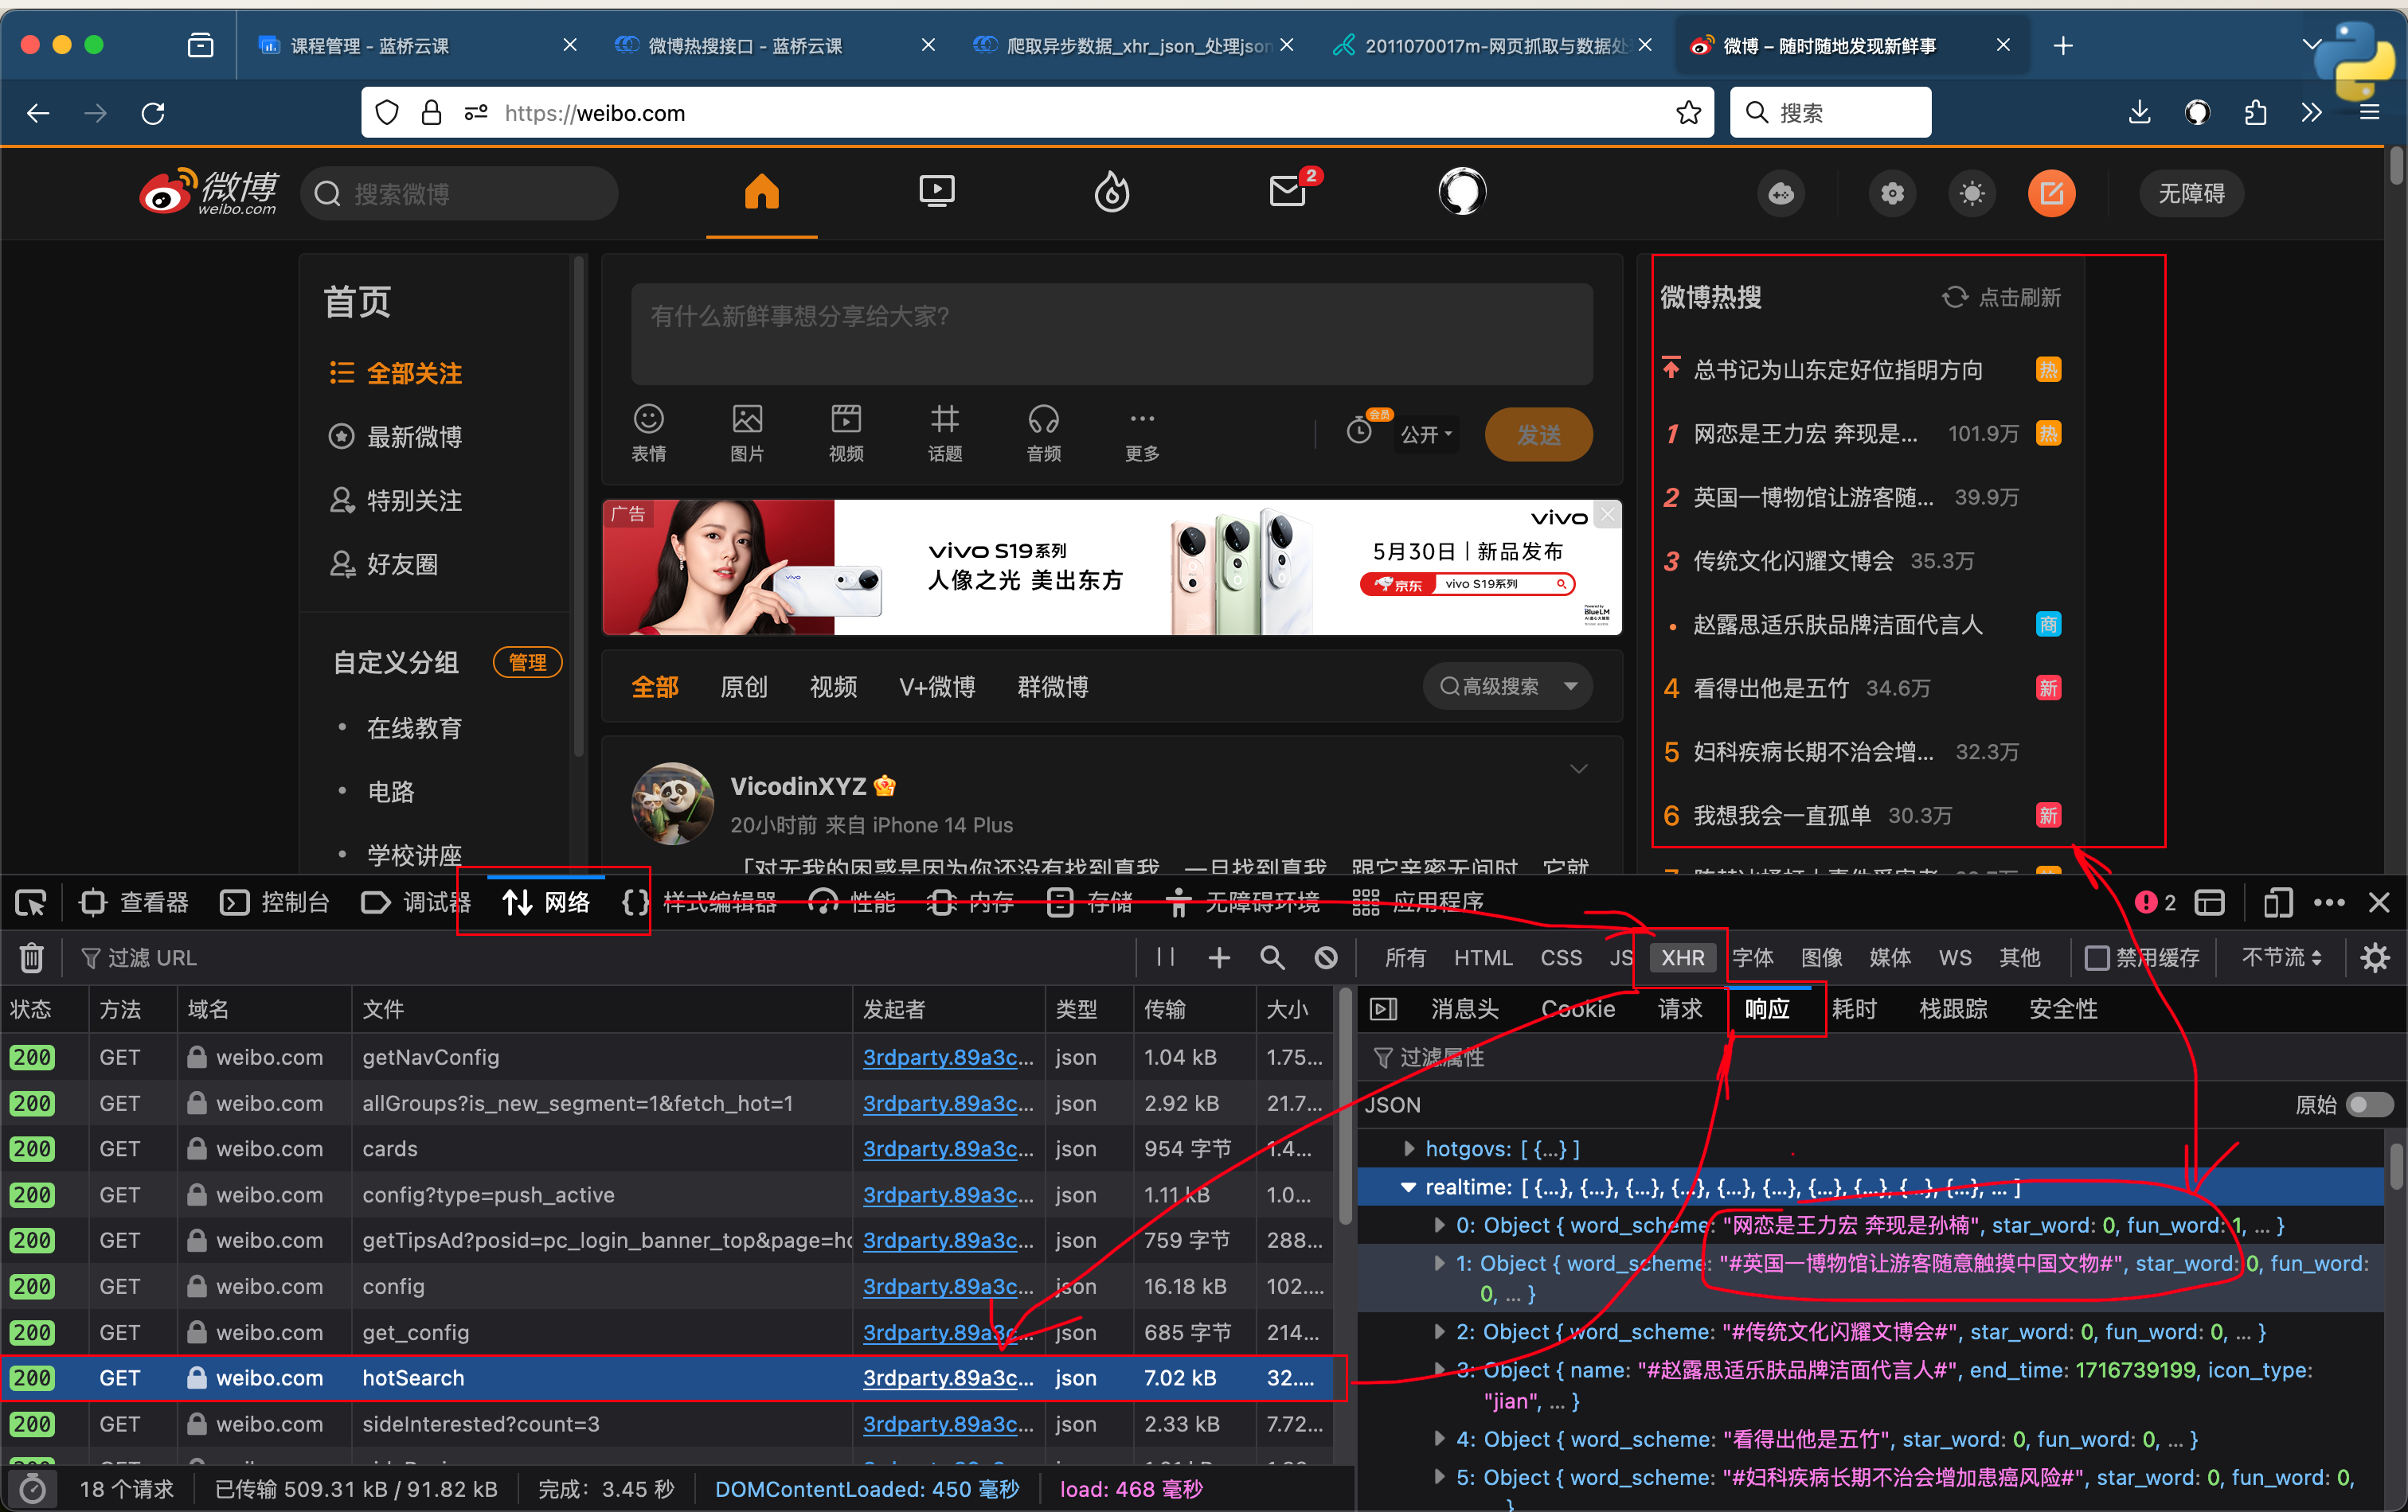The width and height of the screenshot is (2408, 1512).
Task: Expand JSON object 0 网恋是王力宏
Action: (1438, 1226)
